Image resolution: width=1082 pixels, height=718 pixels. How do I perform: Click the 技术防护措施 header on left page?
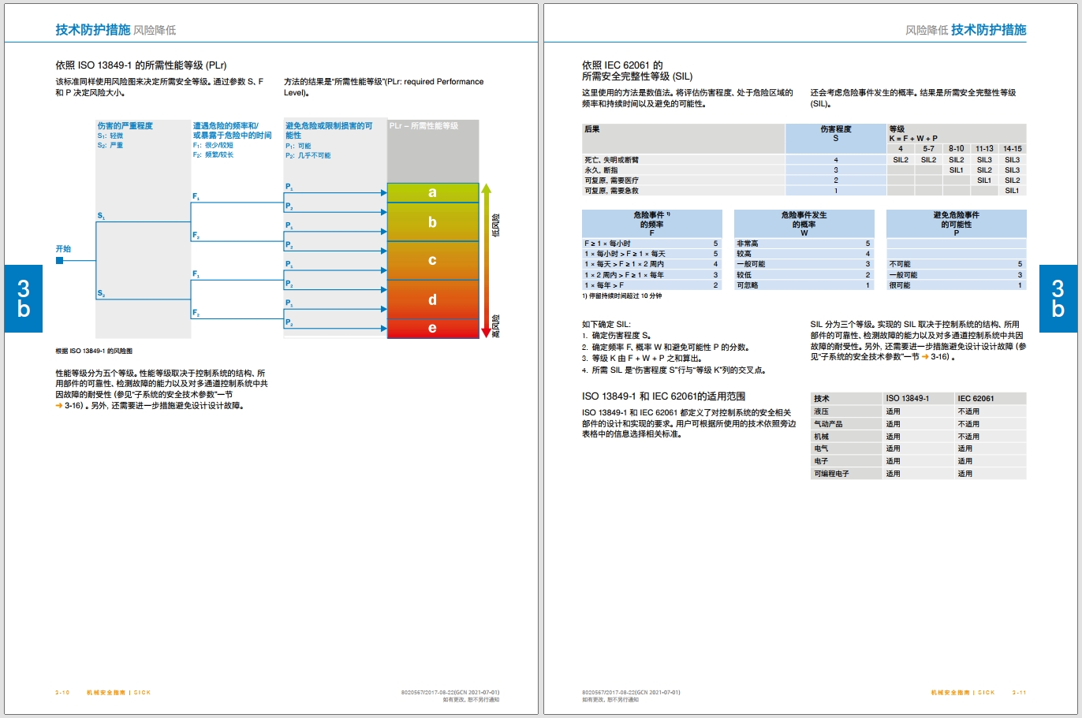pos(92,30)
